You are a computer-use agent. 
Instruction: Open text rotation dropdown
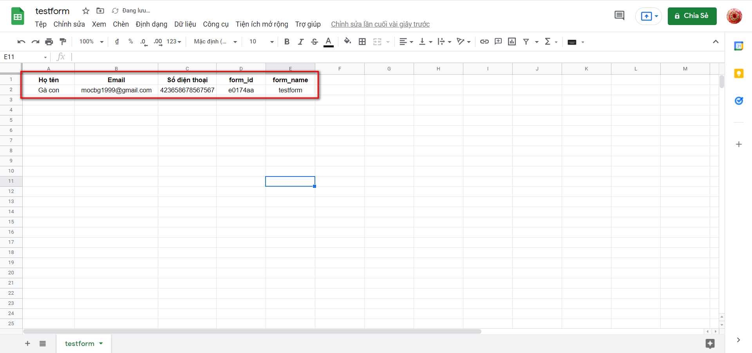(464, 41)
